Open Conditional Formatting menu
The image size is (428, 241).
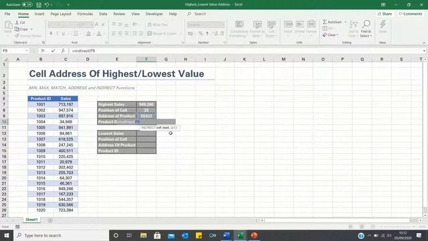pos(239,29)
